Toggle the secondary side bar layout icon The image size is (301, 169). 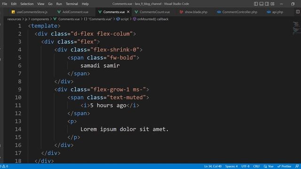pos(267,4)
